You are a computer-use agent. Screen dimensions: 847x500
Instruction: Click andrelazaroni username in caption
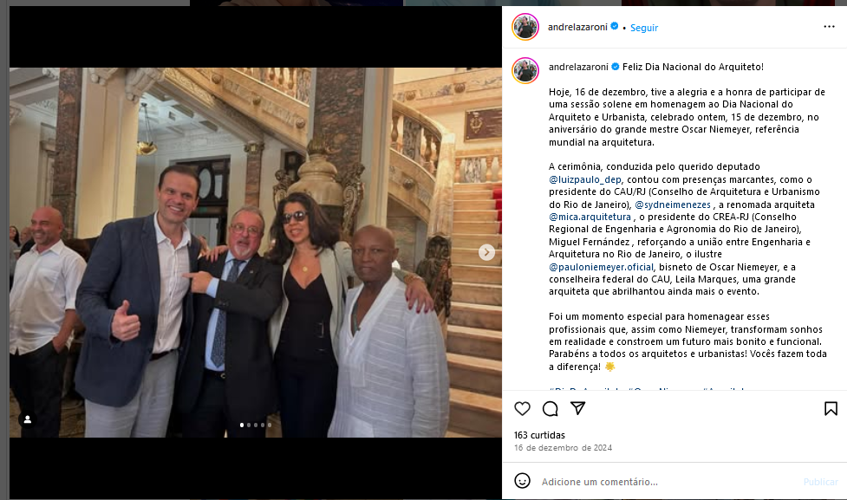pyautogui.click(x=578, y=67)
